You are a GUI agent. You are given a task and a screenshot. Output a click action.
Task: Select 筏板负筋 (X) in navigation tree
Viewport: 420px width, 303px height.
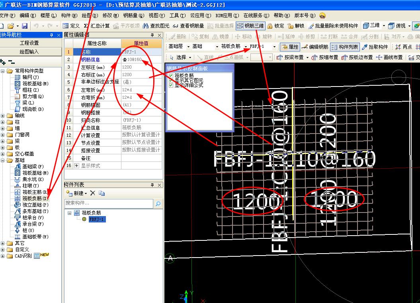click(x=35, y=199)
